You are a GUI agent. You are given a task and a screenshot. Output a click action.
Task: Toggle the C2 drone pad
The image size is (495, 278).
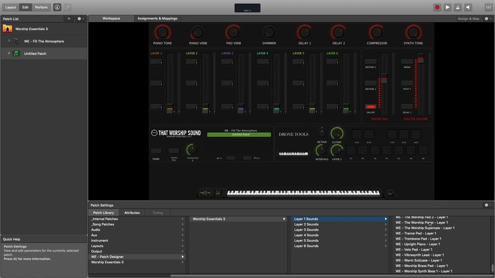click(x=351, y=151)
